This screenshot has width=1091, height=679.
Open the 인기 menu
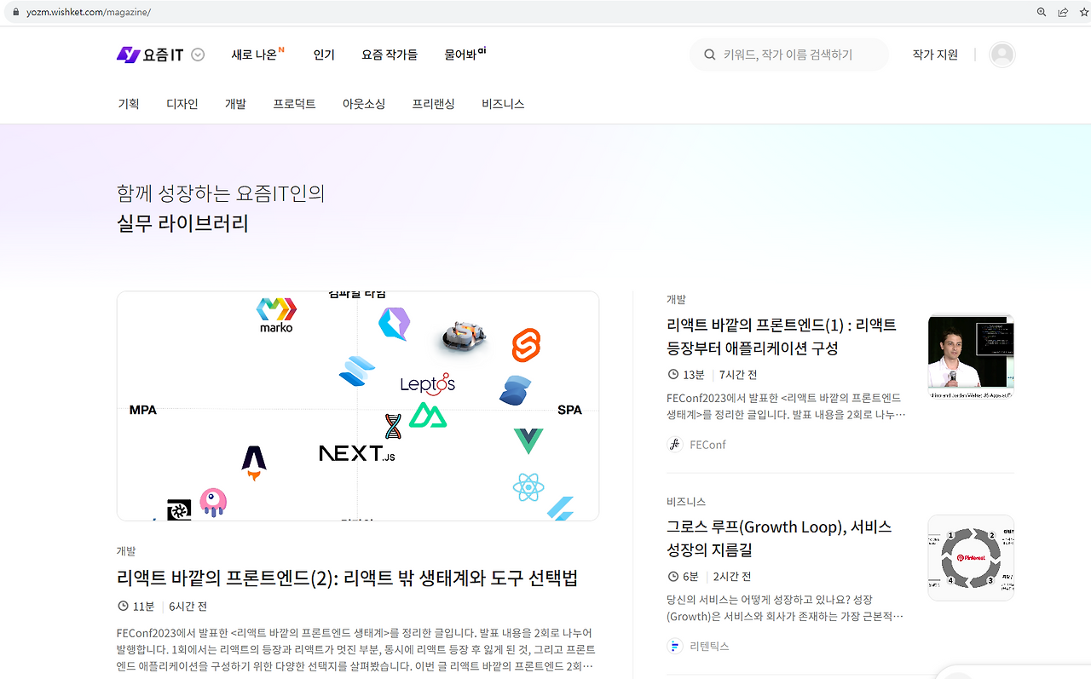(x=324, y=55)
